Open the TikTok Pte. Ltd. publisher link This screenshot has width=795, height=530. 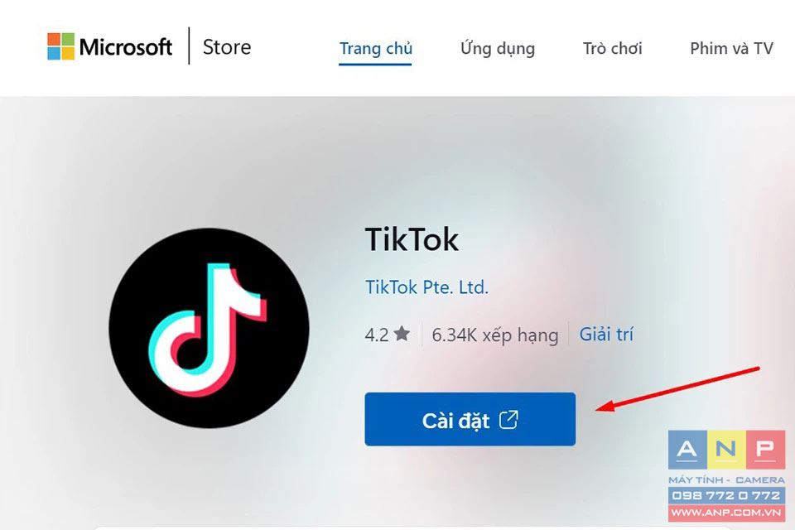(427, 287)
